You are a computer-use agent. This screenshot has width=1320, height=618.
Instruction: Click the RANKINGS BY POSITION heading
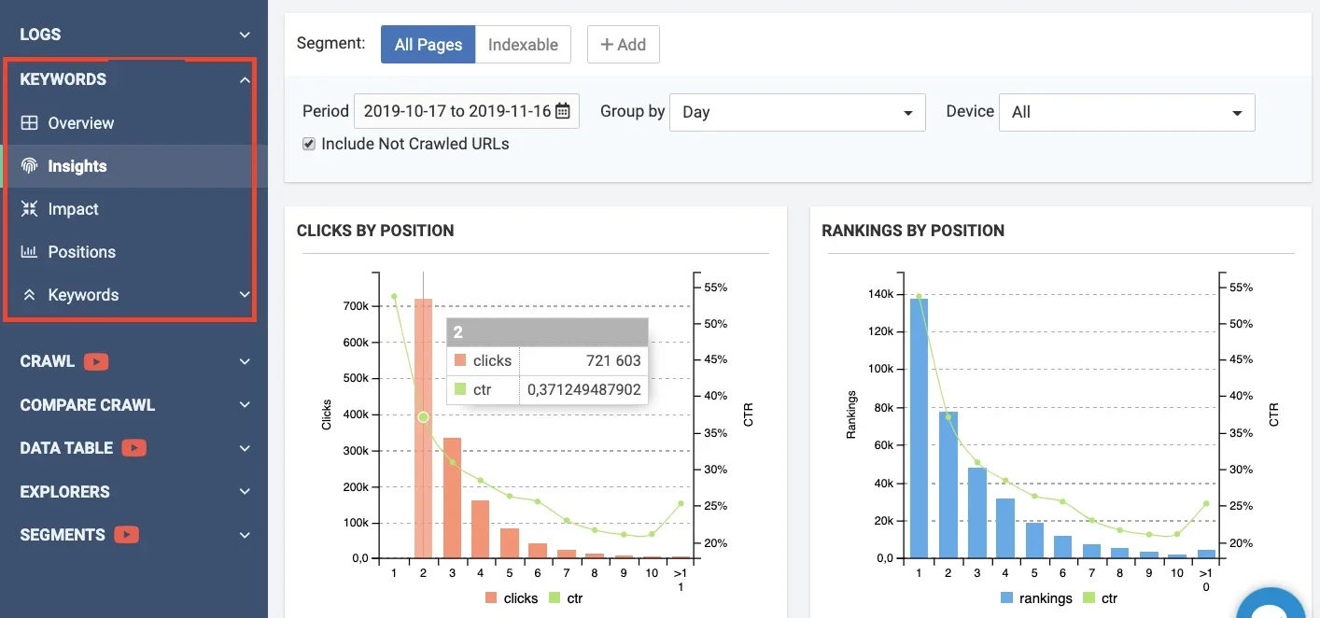(x=913, y=231)
